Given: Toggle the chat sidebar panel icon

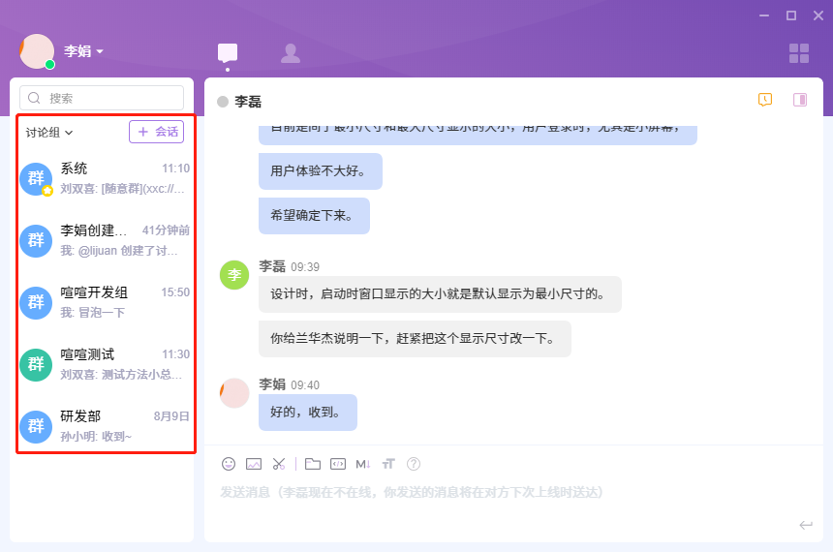Looking at the screenshot, I should [x=800, y=100].
